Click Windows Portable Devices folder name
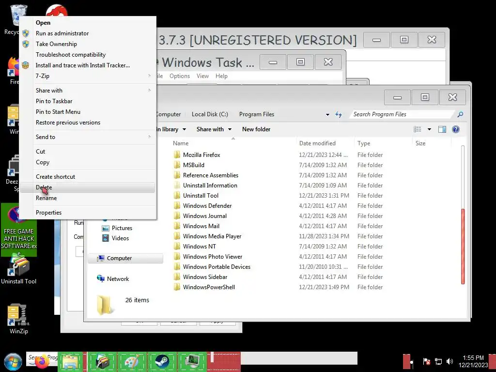496x372 pixels. (217, 267)
